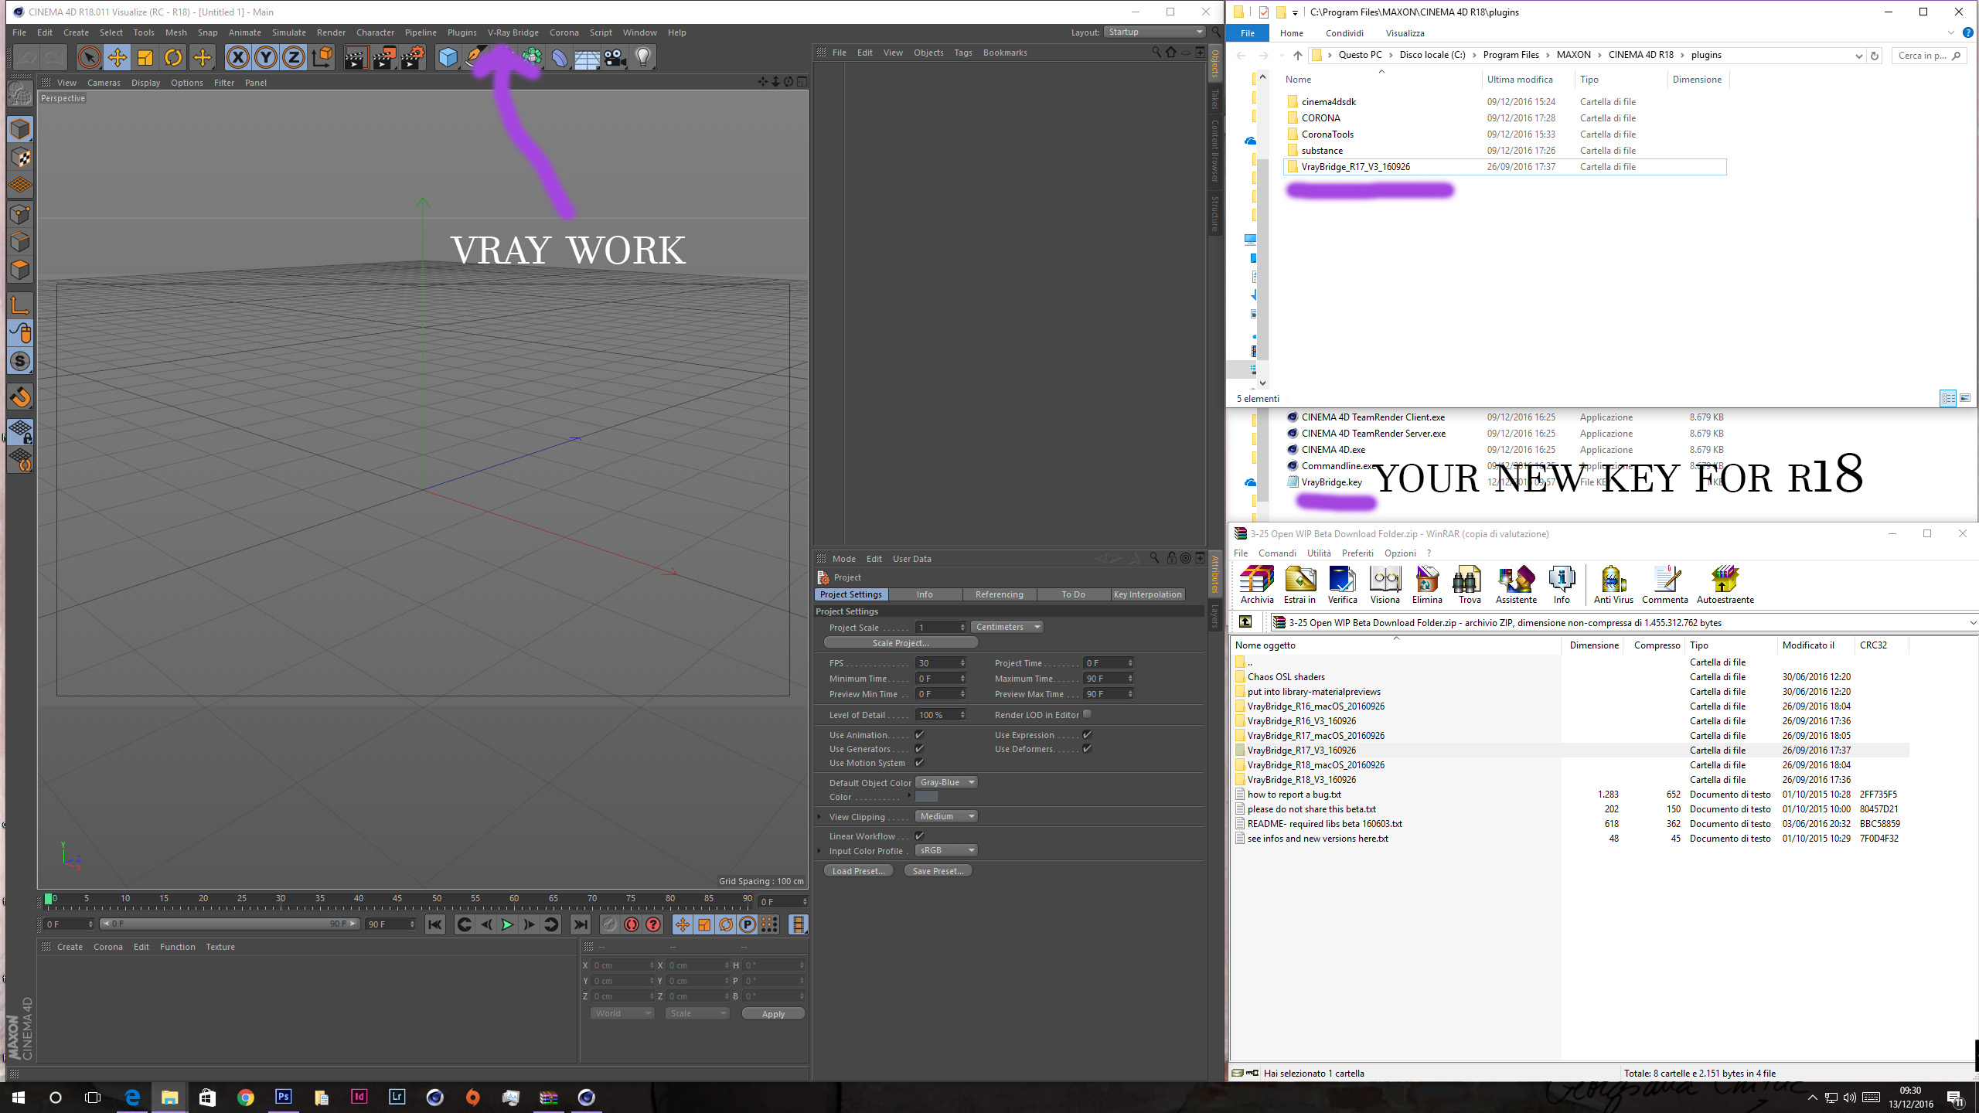Click the Render to Picture Viewer icon
1979x1113 pixels.
point(384,57)
